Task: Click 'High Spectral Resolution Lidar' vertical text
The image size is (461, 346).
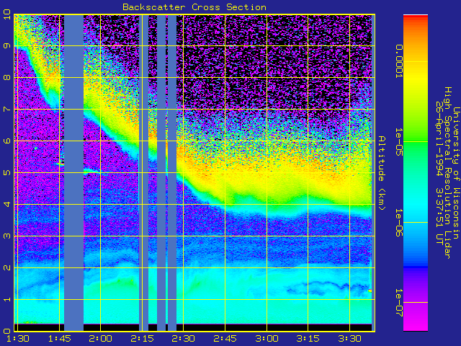Action: (x=447, y=173)
